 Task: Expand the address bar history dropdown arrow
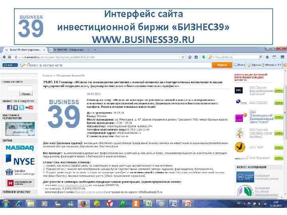coord(179,57)
